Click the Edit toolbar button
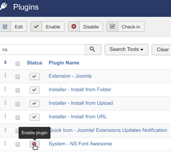Viewport: 171px width, 152px height. pos(13,27)
